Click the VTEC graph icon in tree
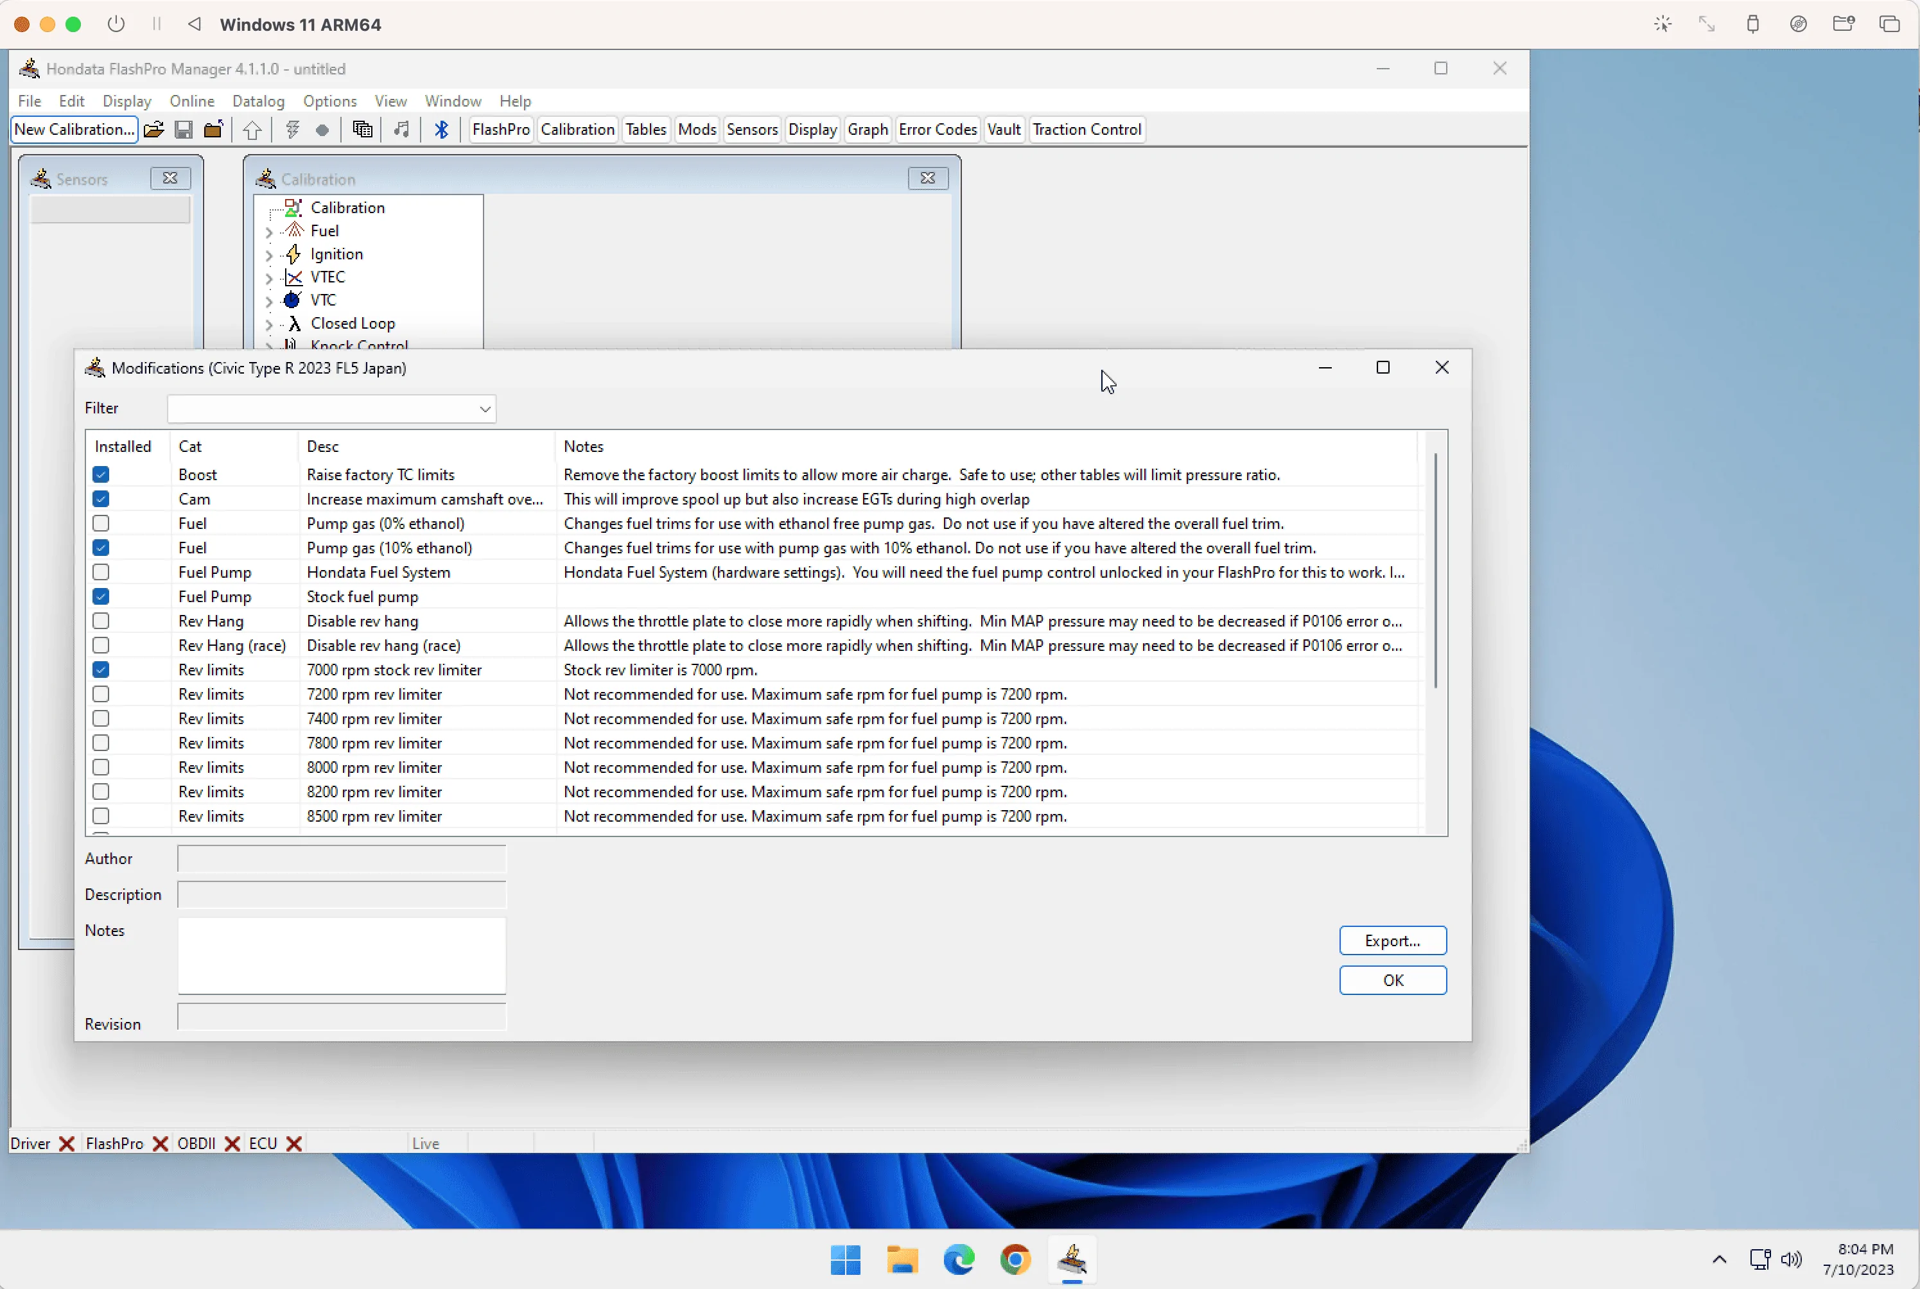 click(293, 277)
